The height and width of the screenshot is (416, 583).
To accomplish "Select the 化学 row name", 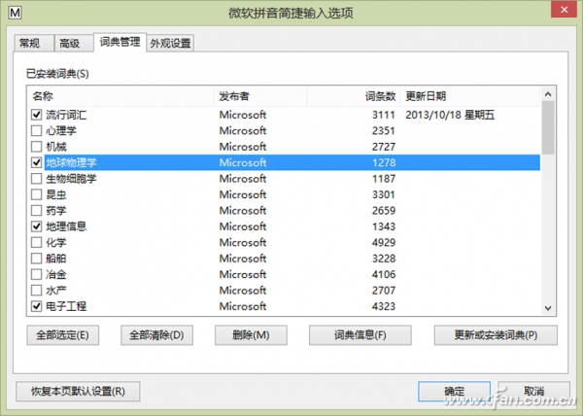I will 56,242.
